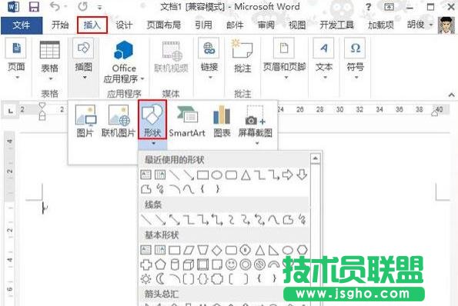Switch to the 开发工具 tab
The height and width of the screenshot is (306, 458).
[x=336, y=25]
